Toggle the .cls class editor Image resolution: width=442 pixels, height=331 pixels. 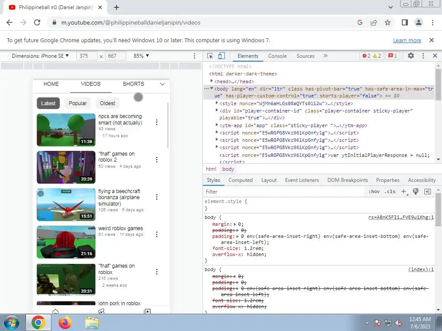390,191
